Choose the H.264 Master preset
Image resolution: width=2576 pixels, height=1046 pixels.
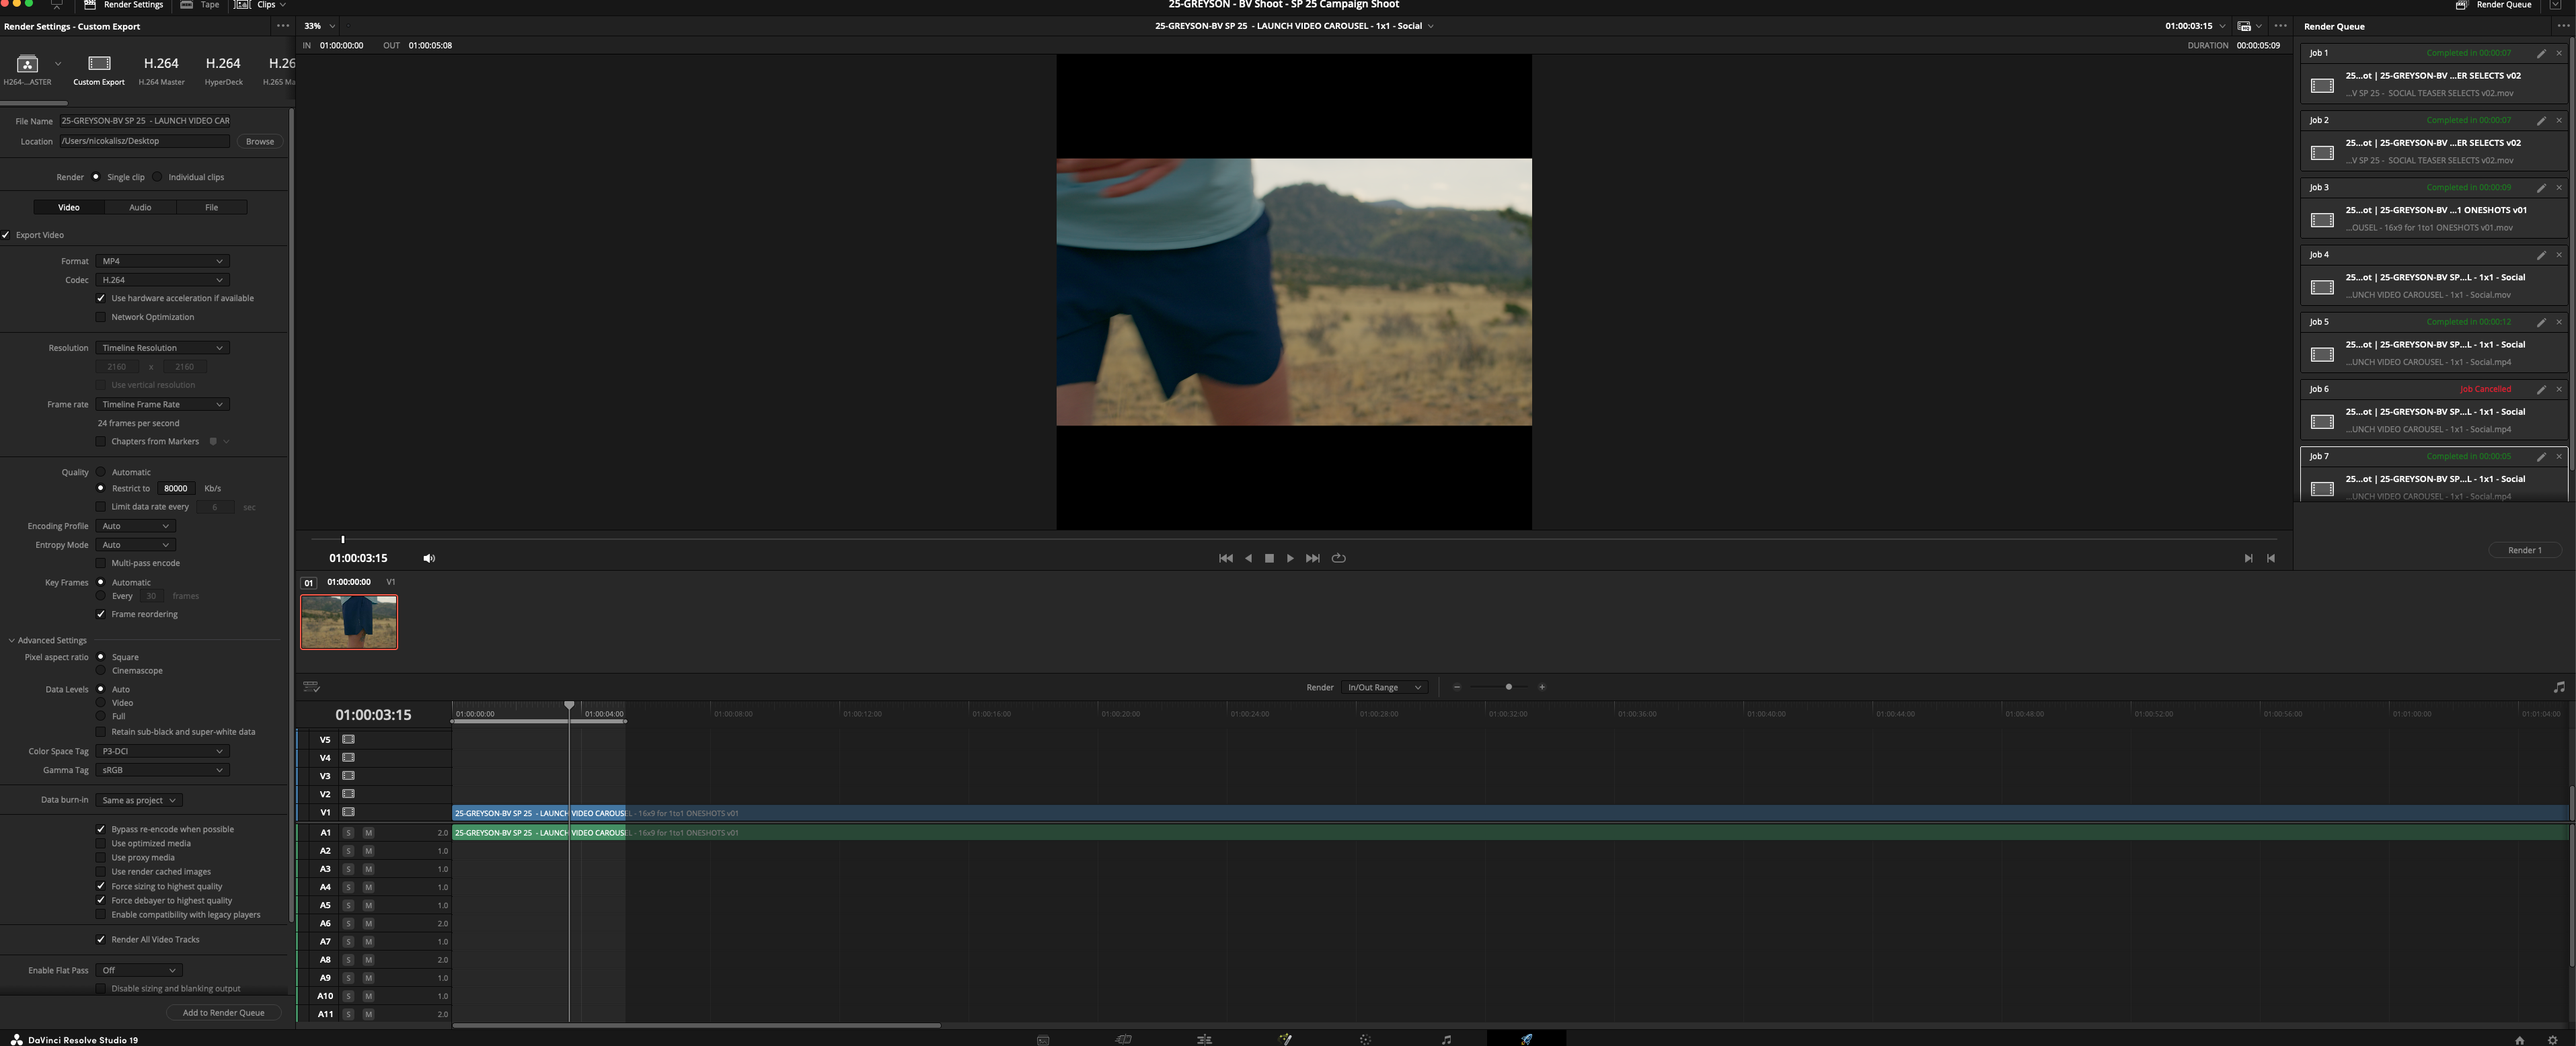(161, 69)
